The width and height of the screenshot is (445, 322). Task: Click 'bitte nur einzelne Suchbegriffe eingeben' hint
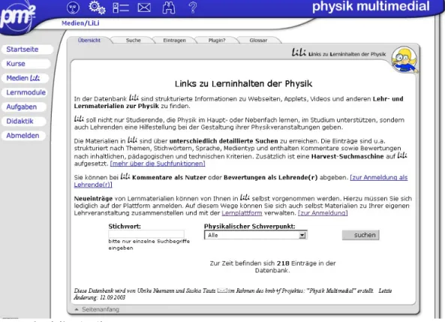coord(149,245)
